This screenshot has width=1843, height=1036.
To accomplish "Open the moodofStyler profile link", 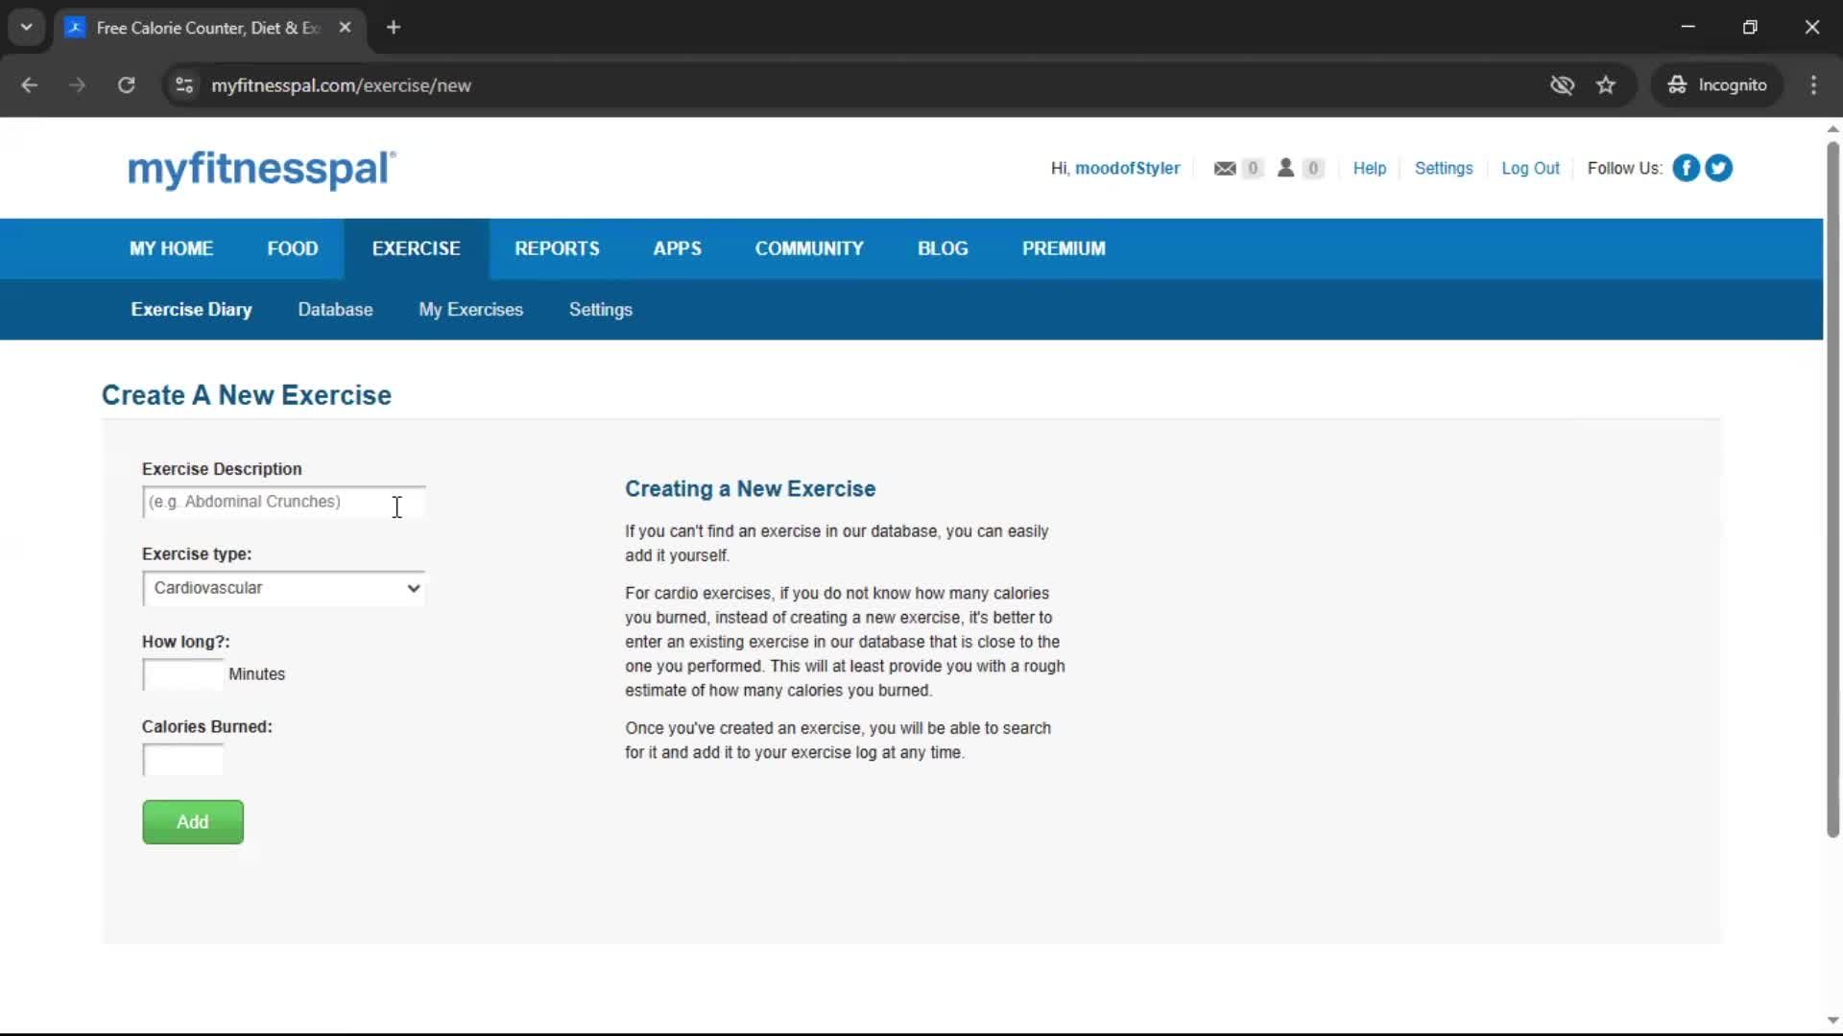I will [1127, 168].
